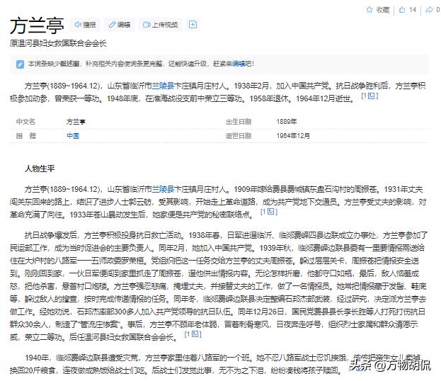The width and height of the screenshot is (441, 381).
Task: Click the 逝世日期 field label
Action: click(239, 136)
